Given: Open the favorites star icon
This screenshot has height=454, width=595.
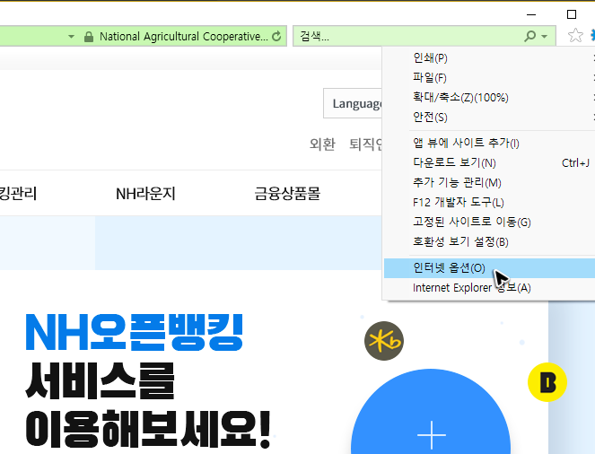Looking at the screenshot, I should (x=575, y=36).
